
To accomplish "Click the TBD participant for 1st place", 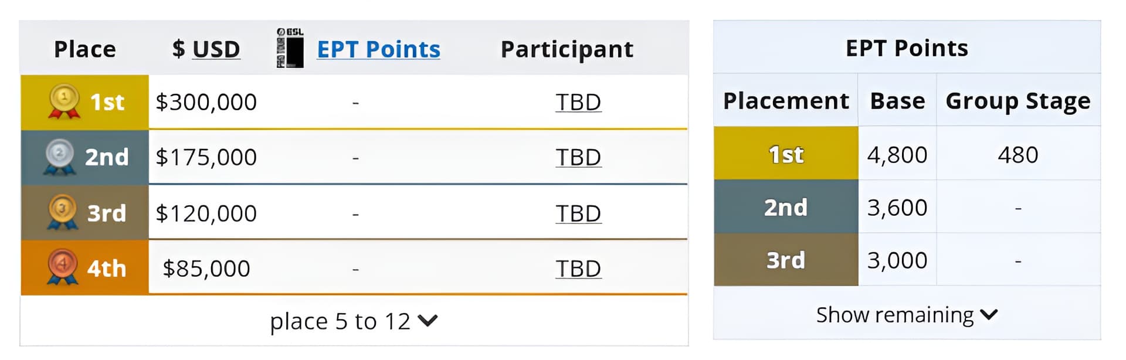I will [578, 101].
